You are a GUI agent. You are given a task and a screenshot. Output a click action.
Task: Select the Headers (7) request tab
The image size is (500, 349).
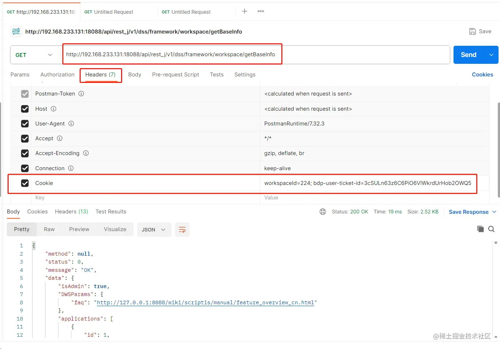[101, 75]
